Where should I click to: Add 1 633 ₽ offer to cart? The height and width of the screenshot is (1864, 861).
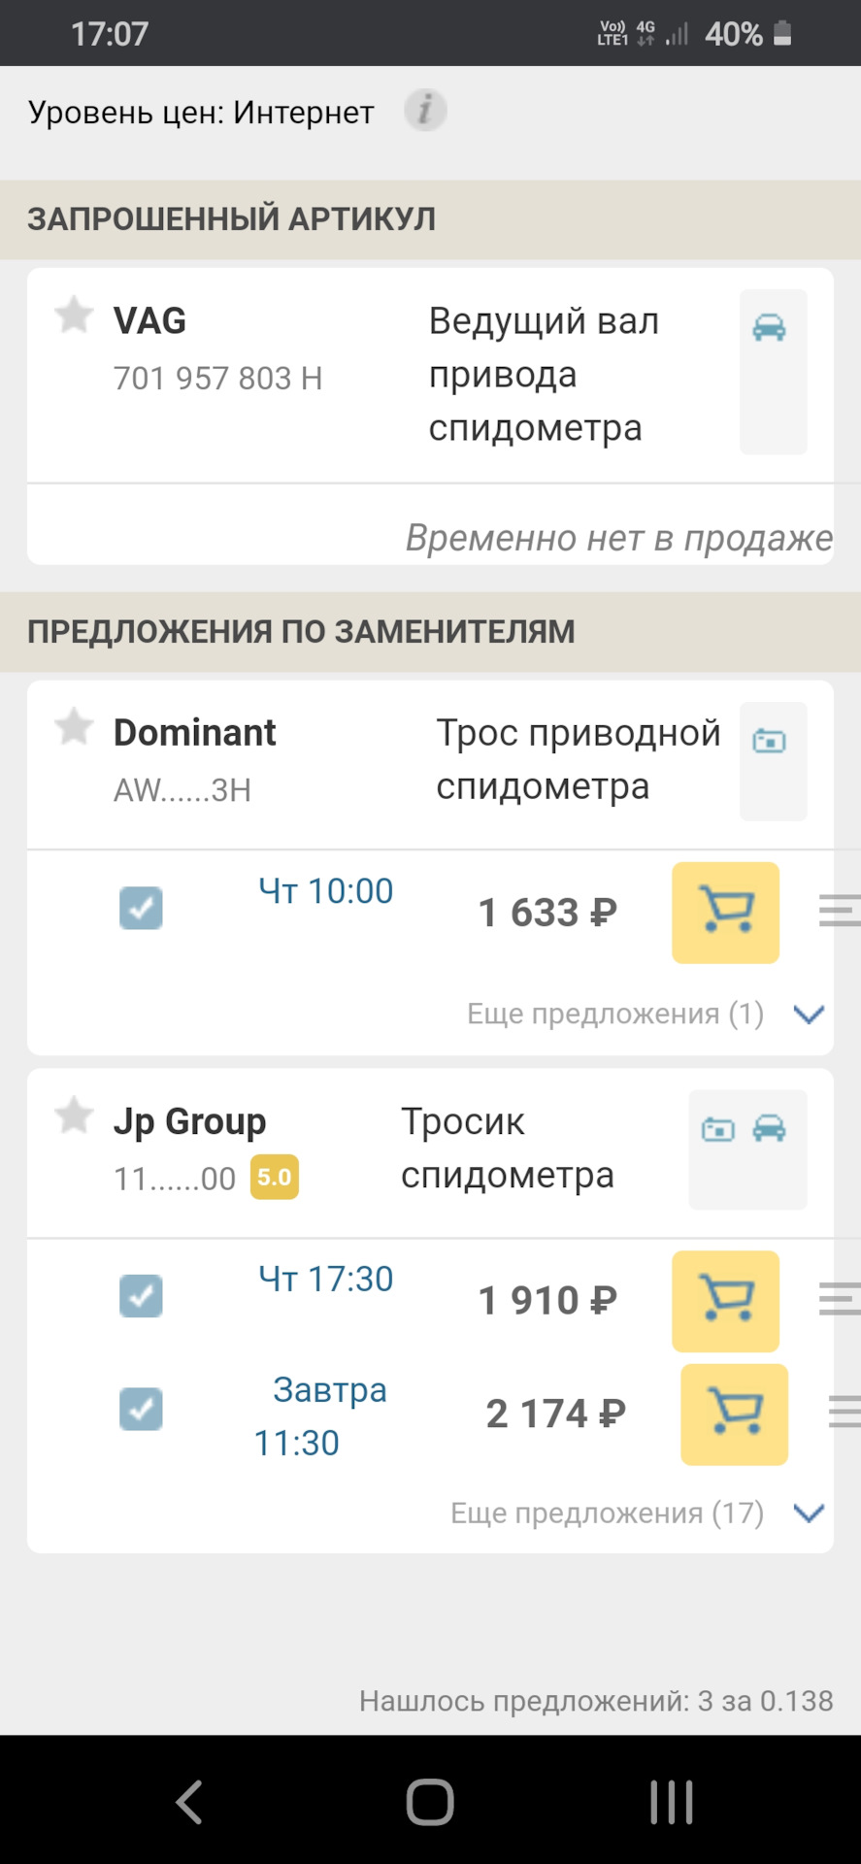(725, 913)
